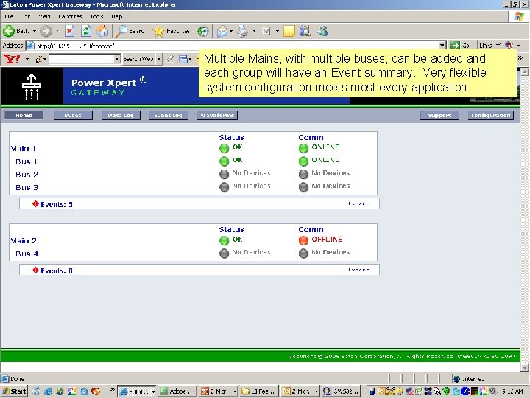Open the Main 2 link

[x=24, y=240]
